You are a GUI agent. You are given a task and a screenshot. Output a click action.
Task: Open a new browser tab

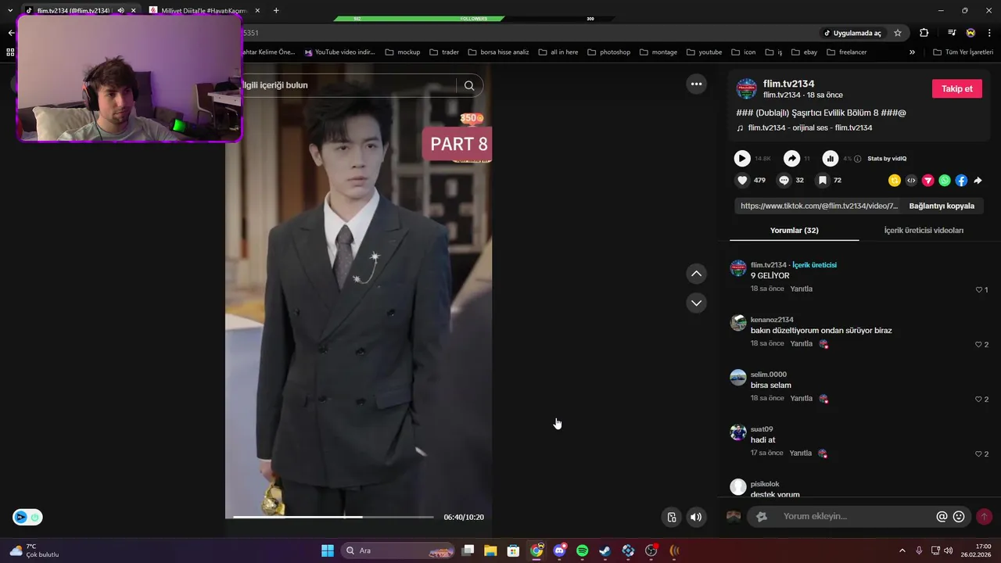[x=276, y=10]
